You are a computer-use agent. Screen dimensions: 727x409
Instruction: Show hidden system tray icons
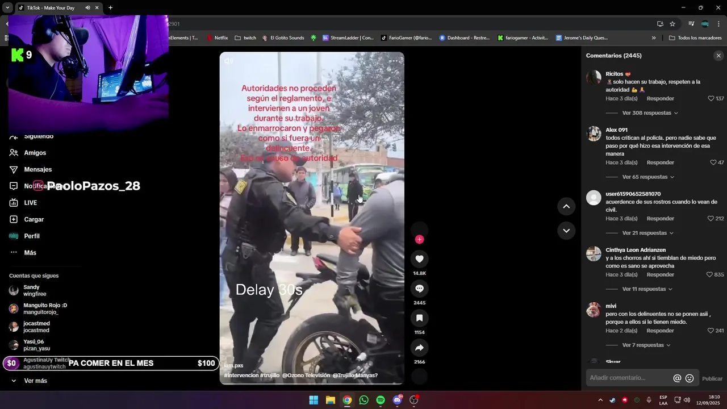600,400
